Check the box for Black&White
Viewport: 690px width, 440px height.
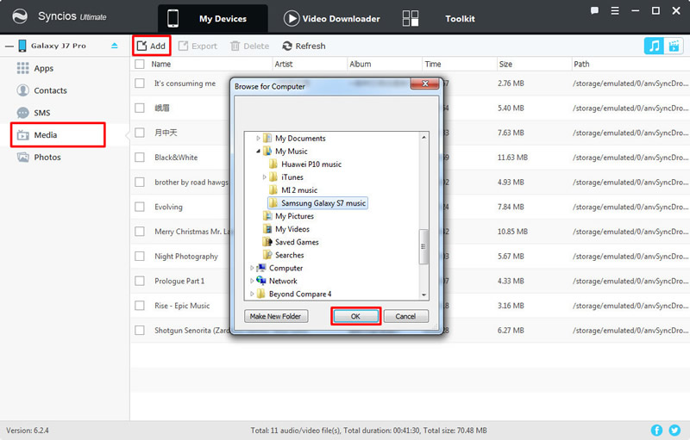(x=140, y=158)
